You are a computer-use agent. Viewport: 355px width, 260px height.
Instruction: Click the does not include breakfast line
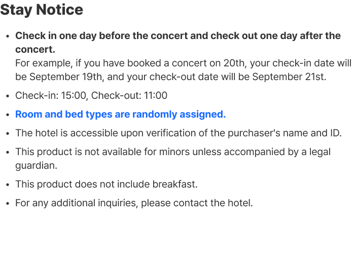tap(106, 184)
